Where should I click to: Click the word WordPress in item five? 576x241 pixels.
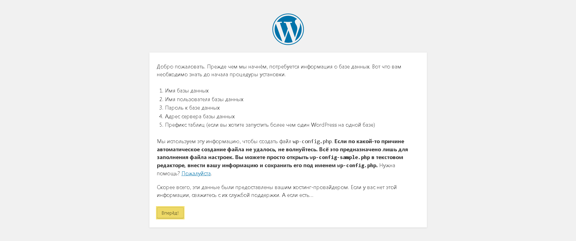pos(324,125)
